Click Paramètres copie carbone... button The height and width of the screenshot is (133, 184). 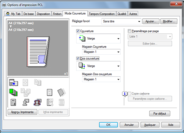click(150, 99)
